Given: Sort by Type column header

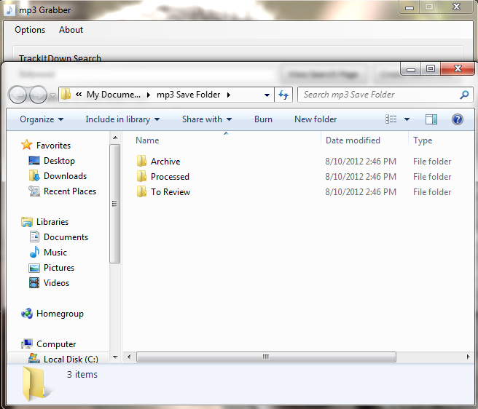Looking at the screenshot, I should click(x=423, y=140).
